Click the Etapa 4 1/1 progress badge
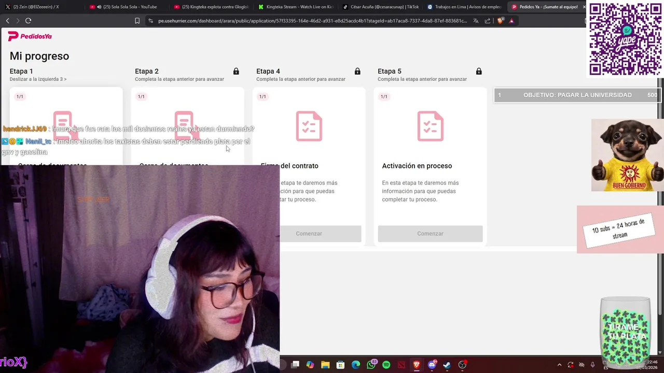664x373 pixels. (262, 96)
